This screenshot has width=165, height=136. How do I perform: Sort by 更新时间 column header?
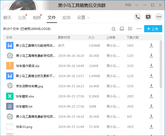[x=64, y=38]
